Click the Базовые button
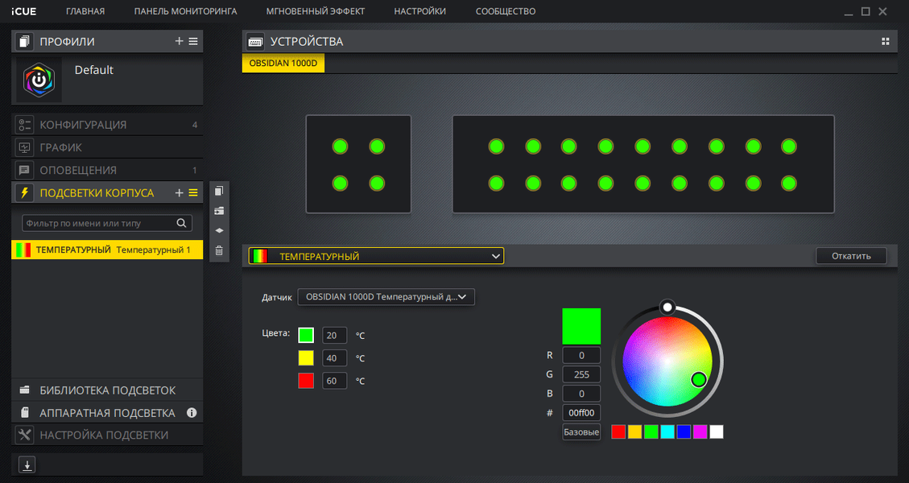 click(x=581, y=432)
